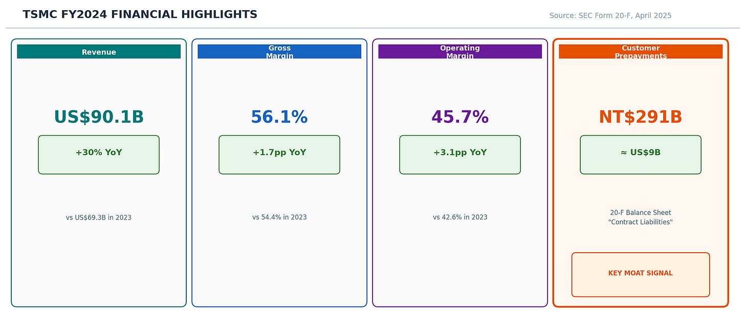Click the purple Operating Margin header
The image size is (745, 318).
tap(460, 52)
